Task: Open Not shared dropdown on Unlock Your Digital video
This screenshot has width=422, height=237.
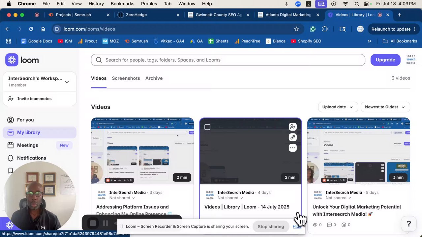Action: [338, 198]
